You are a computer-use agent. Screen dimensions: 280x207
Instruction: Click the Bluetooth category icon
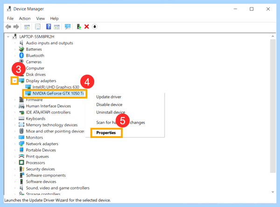point(21,55)
